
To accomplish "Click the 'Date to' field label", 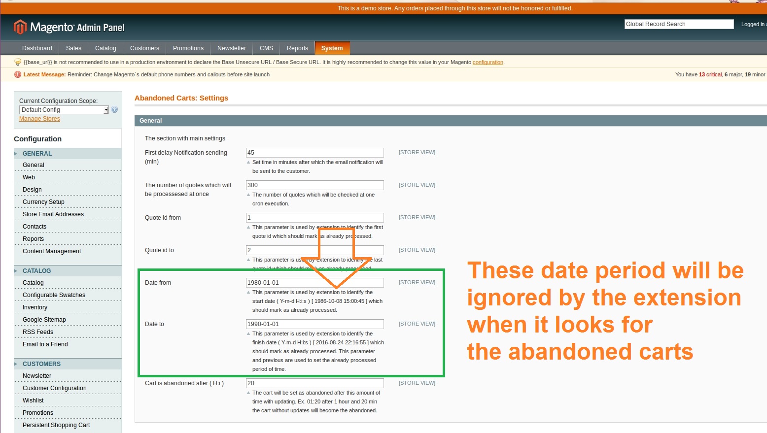I will [x=154, y=324].
